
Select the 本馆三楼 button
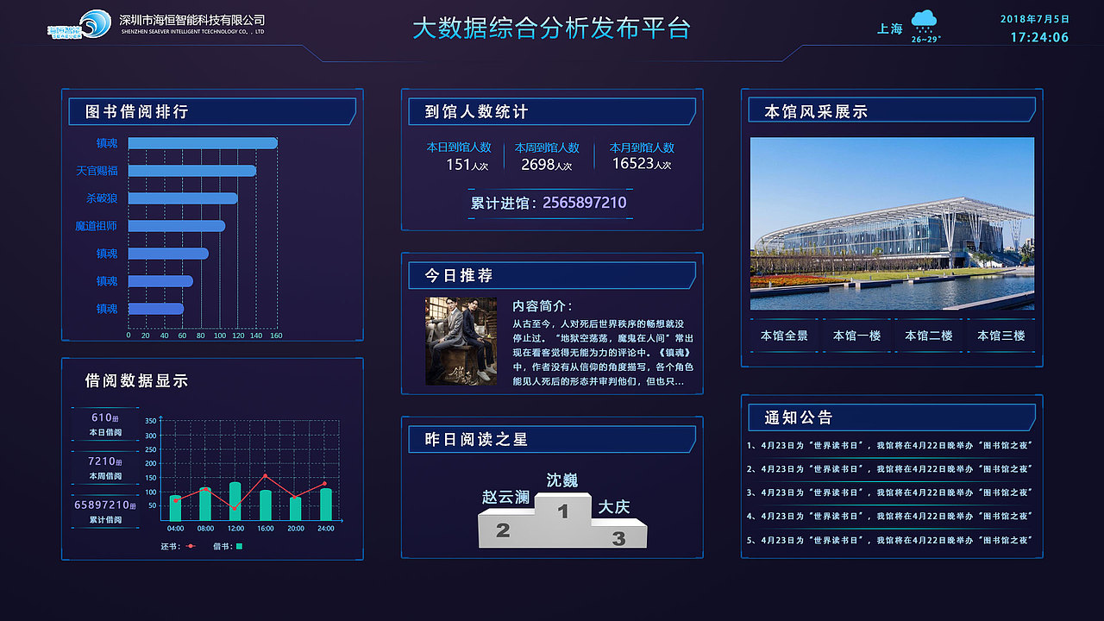[x=1000, y=336]
